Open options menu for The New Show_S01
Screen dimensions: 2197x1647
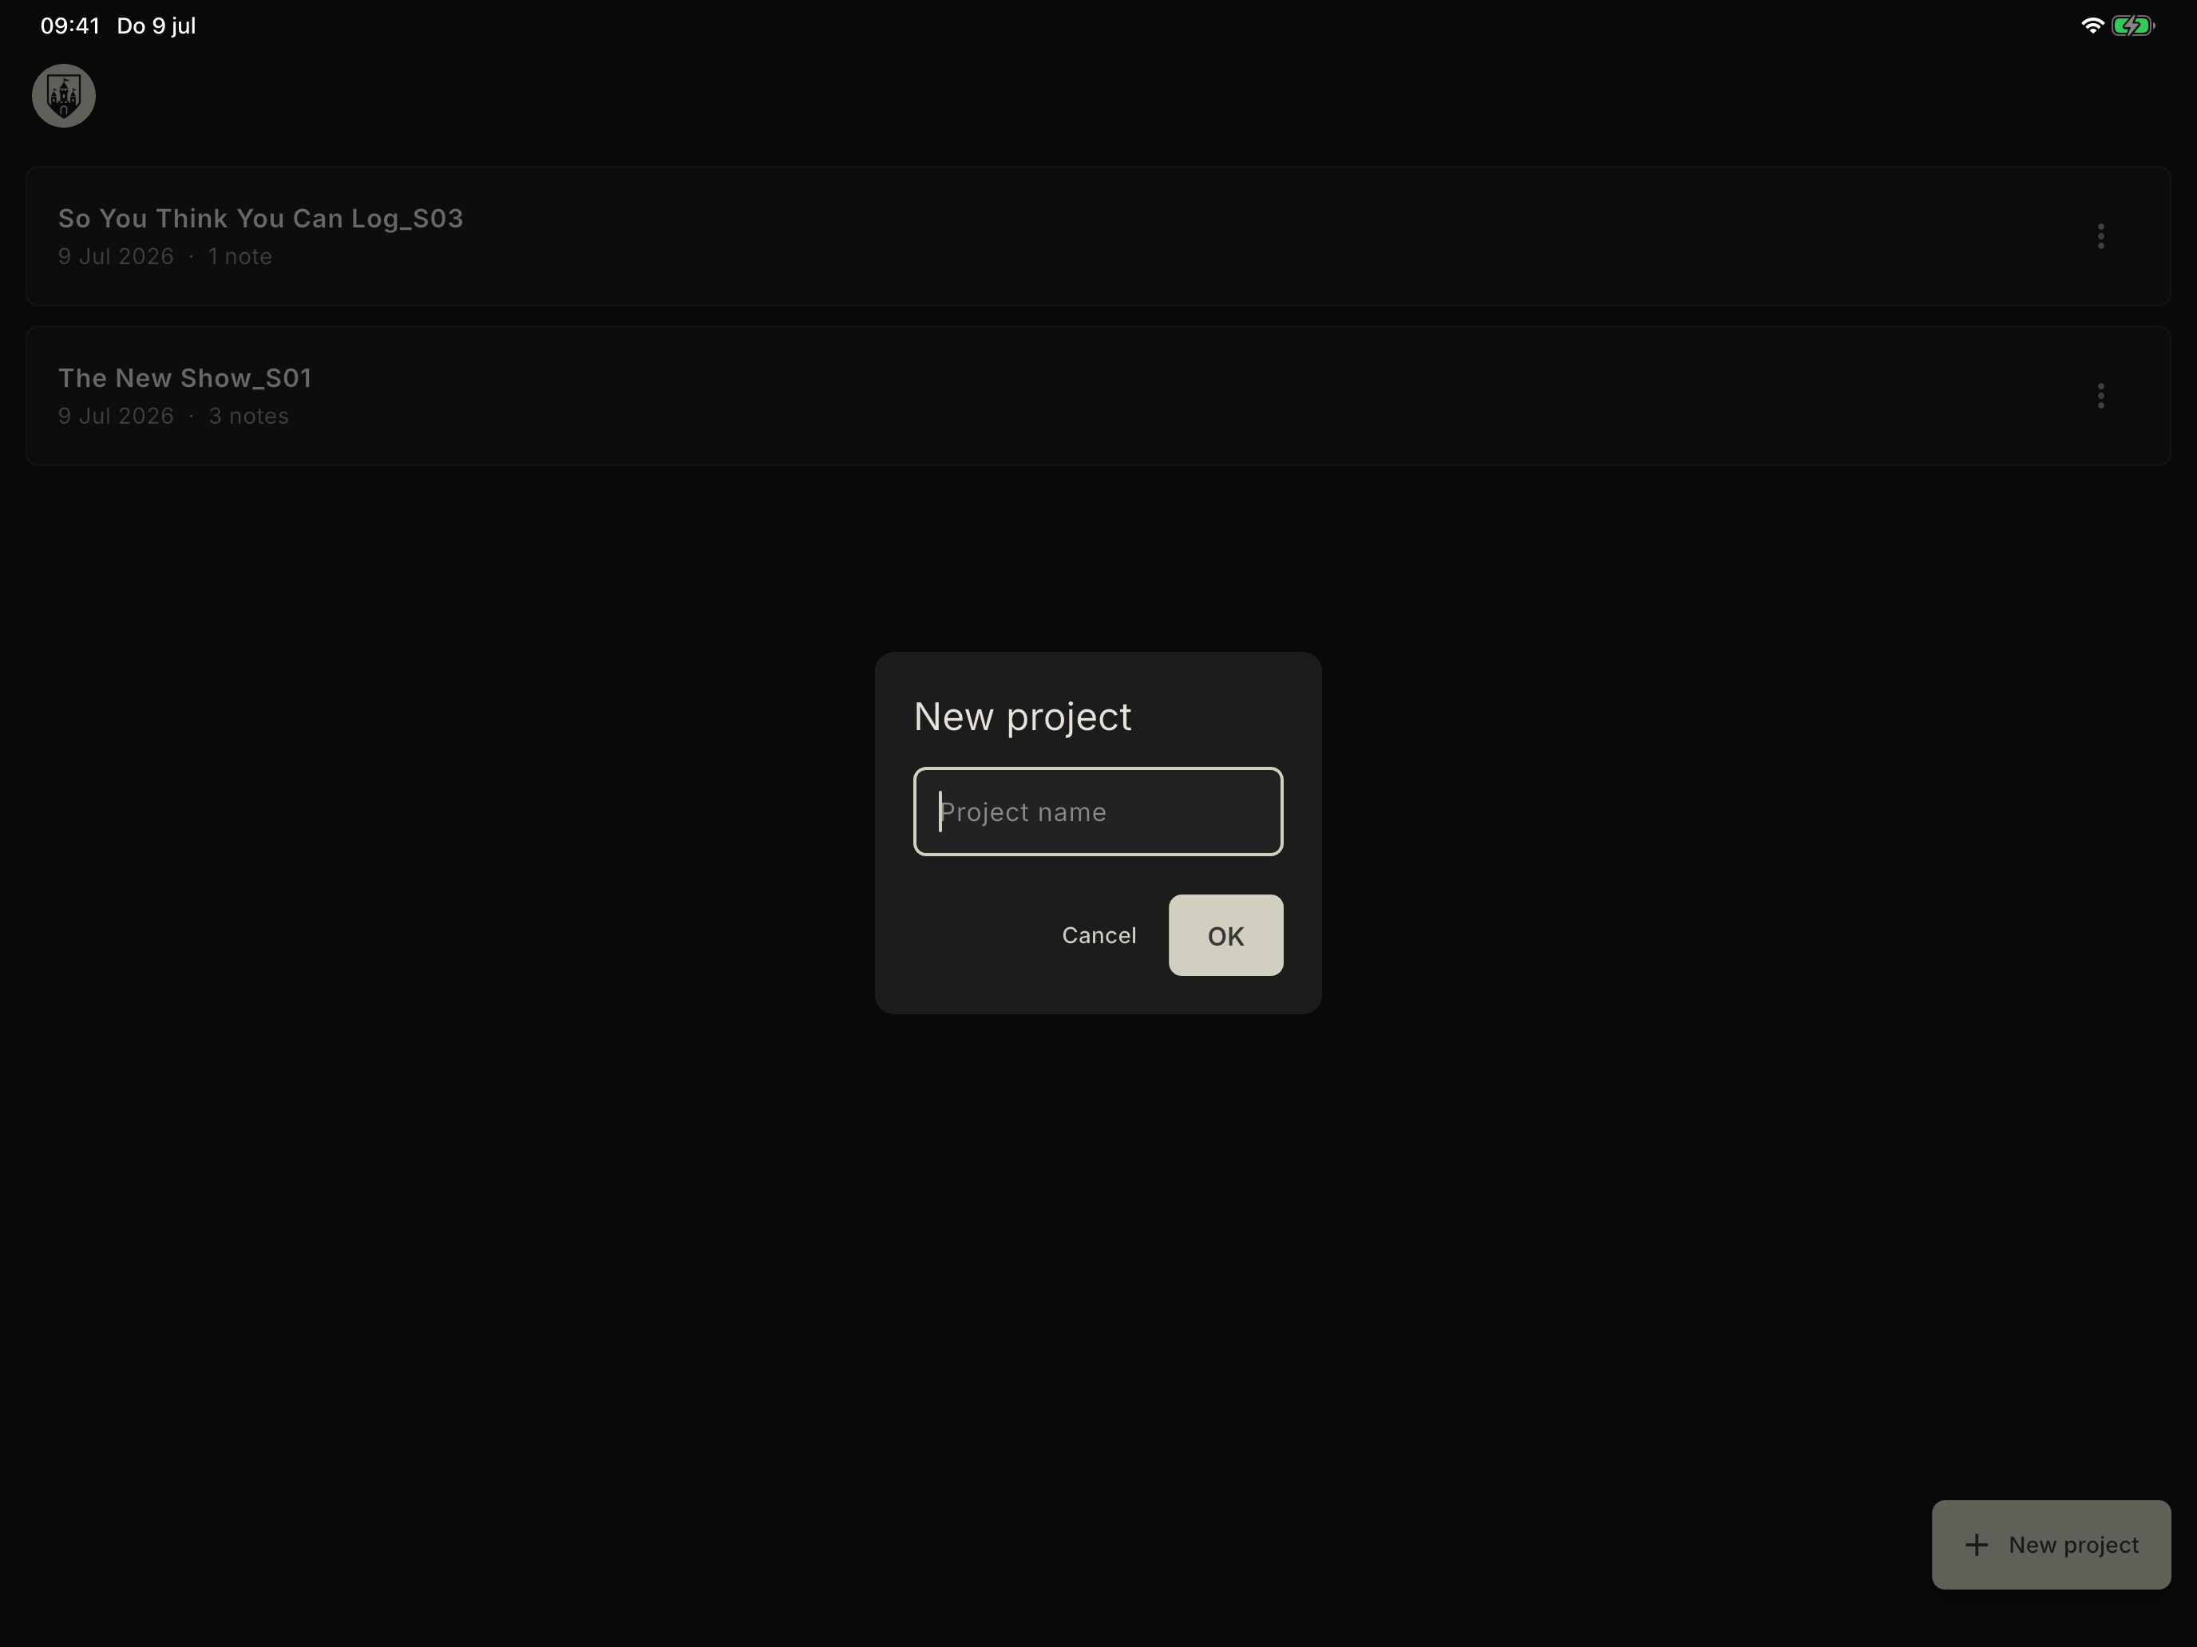pos(2100,396)
